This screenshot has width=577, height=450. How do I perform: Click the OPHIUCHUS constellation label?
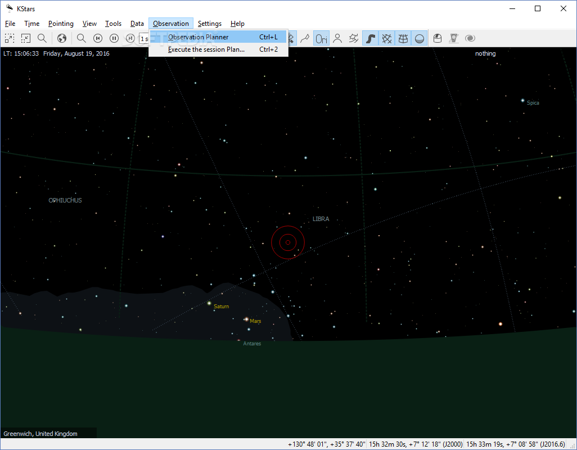tap(65, 200)
